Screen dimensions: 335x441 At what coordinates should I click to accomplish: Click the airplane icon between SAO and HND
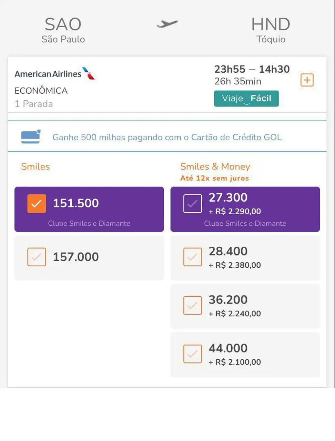[167, 24]
